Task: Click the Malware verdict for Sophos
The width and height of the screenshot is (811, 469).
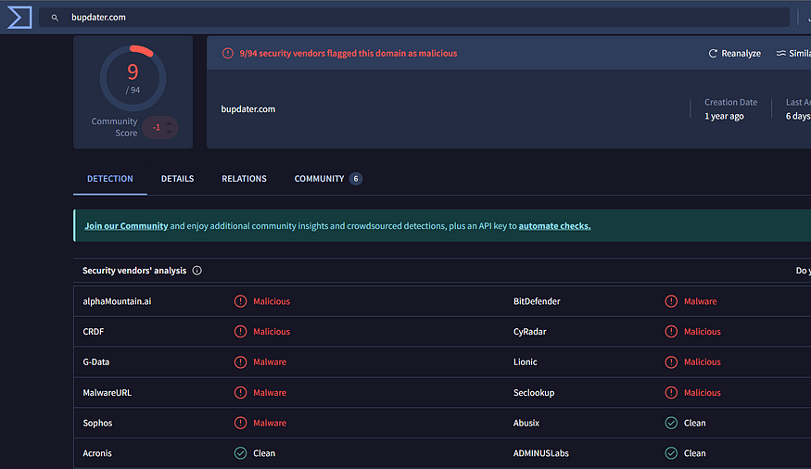Action: click(270, 423)
